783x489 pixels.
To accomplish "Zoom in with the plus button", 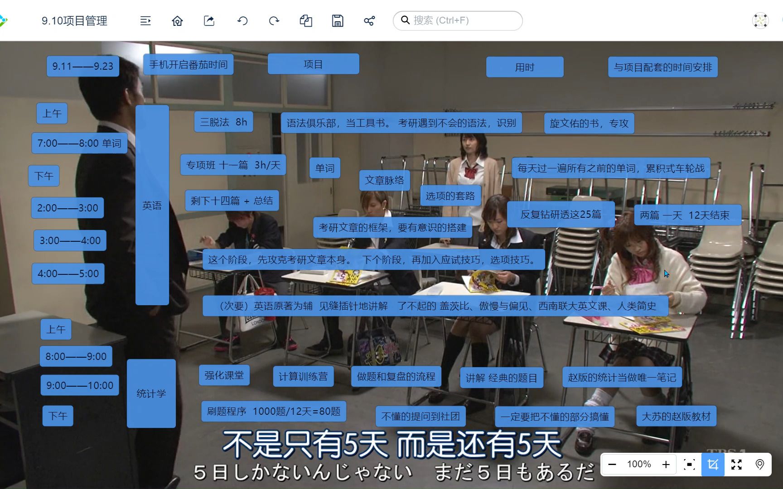I will pos(666,464).
